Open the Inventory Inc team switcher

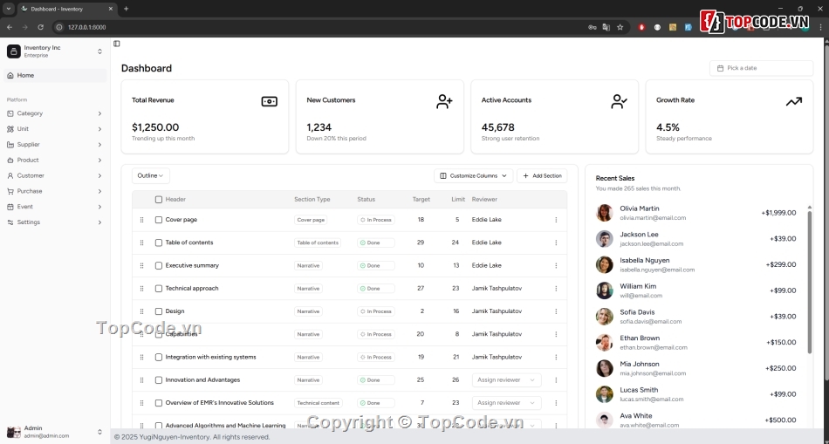[55, 51]
